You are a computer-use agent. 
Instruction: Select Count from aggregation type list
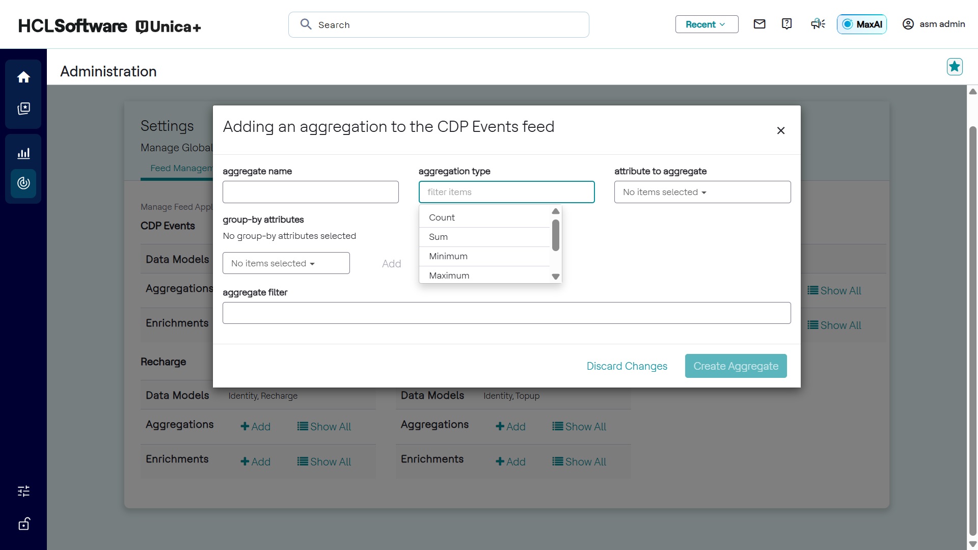(x=442, y=217)
